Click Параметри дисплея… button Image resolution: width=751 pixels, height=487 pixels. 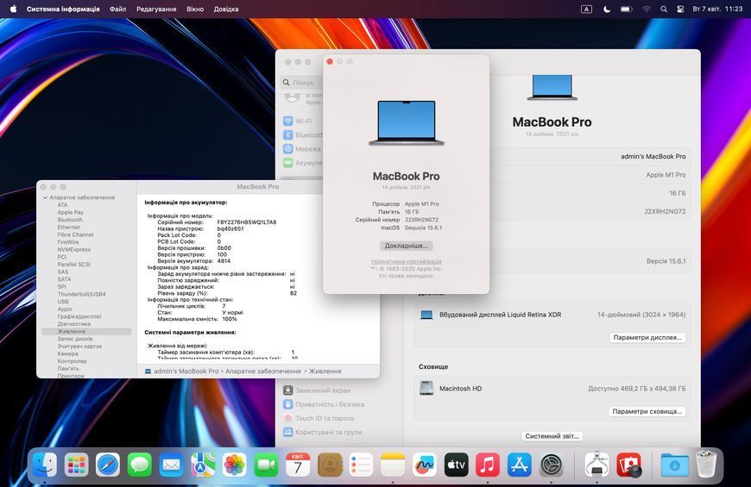pos(647,337)
